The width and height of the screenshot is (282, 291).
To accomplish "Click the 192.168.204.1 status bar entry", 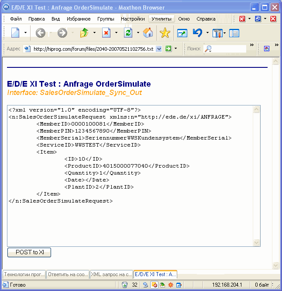I will tap(227, 285).
